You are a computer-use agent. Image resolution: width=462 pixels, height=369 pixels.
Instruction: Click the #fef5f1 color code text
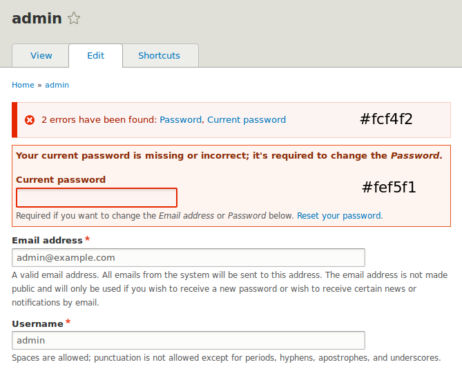[x=389, y=187]
